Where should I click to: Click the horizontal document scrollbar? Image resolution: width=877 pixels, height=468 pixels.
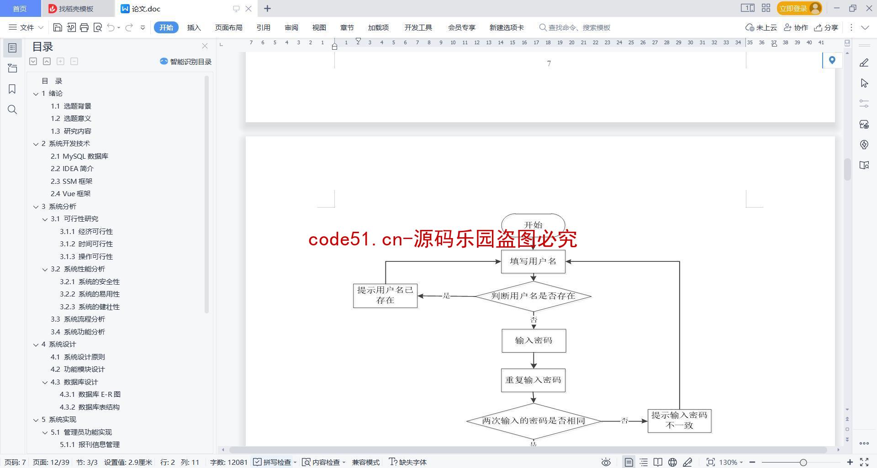pyautogui.click(x=528, y=450)
